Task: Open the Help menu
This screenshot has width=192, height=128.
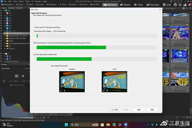Action: 45,1
